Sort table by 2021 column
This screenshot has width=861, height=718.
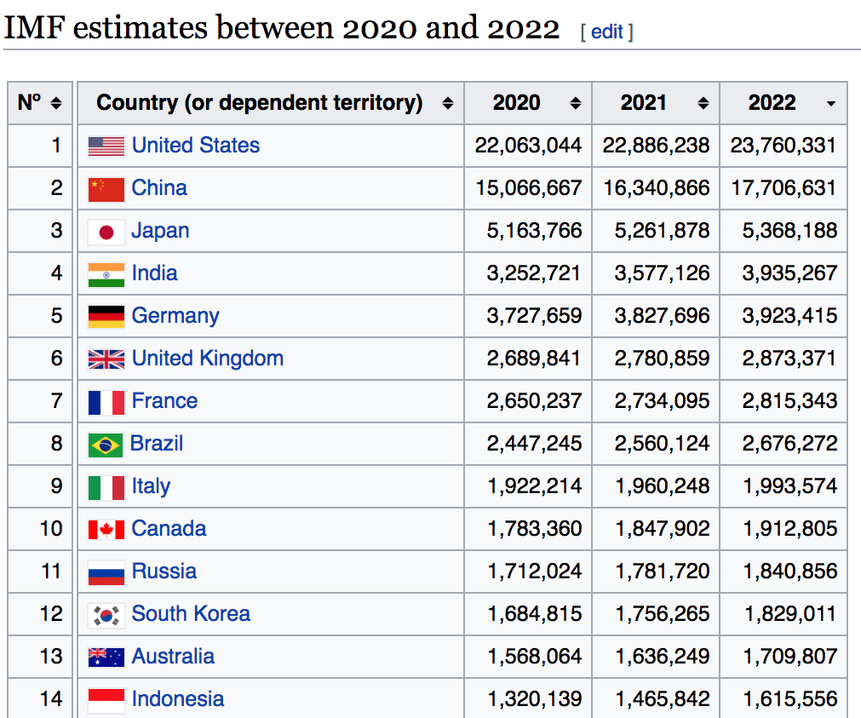point(703,104)
